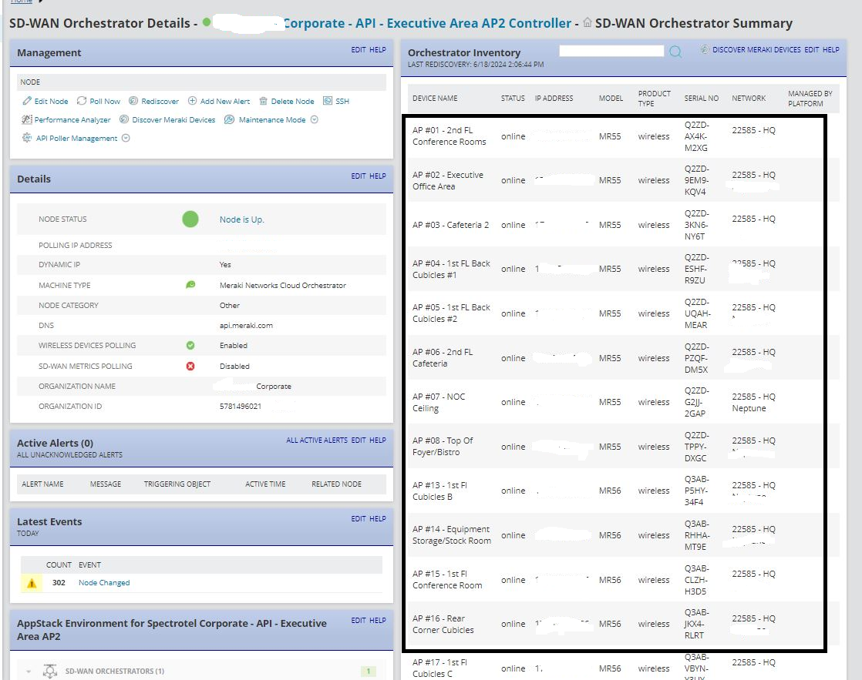Click EDIT in the Details panel header

point(359,176)
